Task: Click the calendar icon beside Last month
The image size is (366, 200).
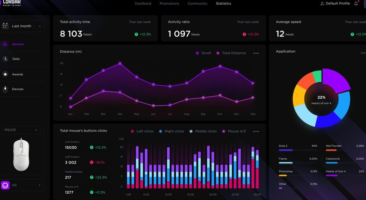Action: pyautogui.click(x=5, y=26)
